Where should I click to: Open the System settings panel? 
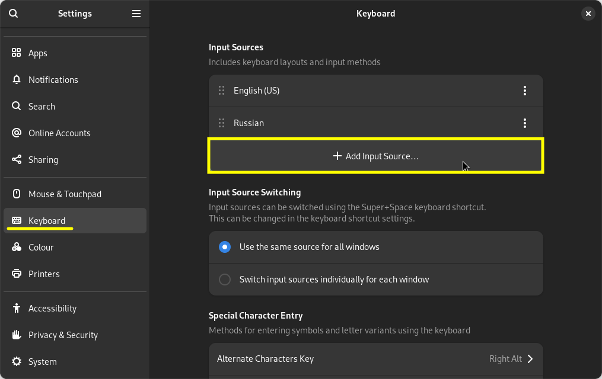pos(43,362)
